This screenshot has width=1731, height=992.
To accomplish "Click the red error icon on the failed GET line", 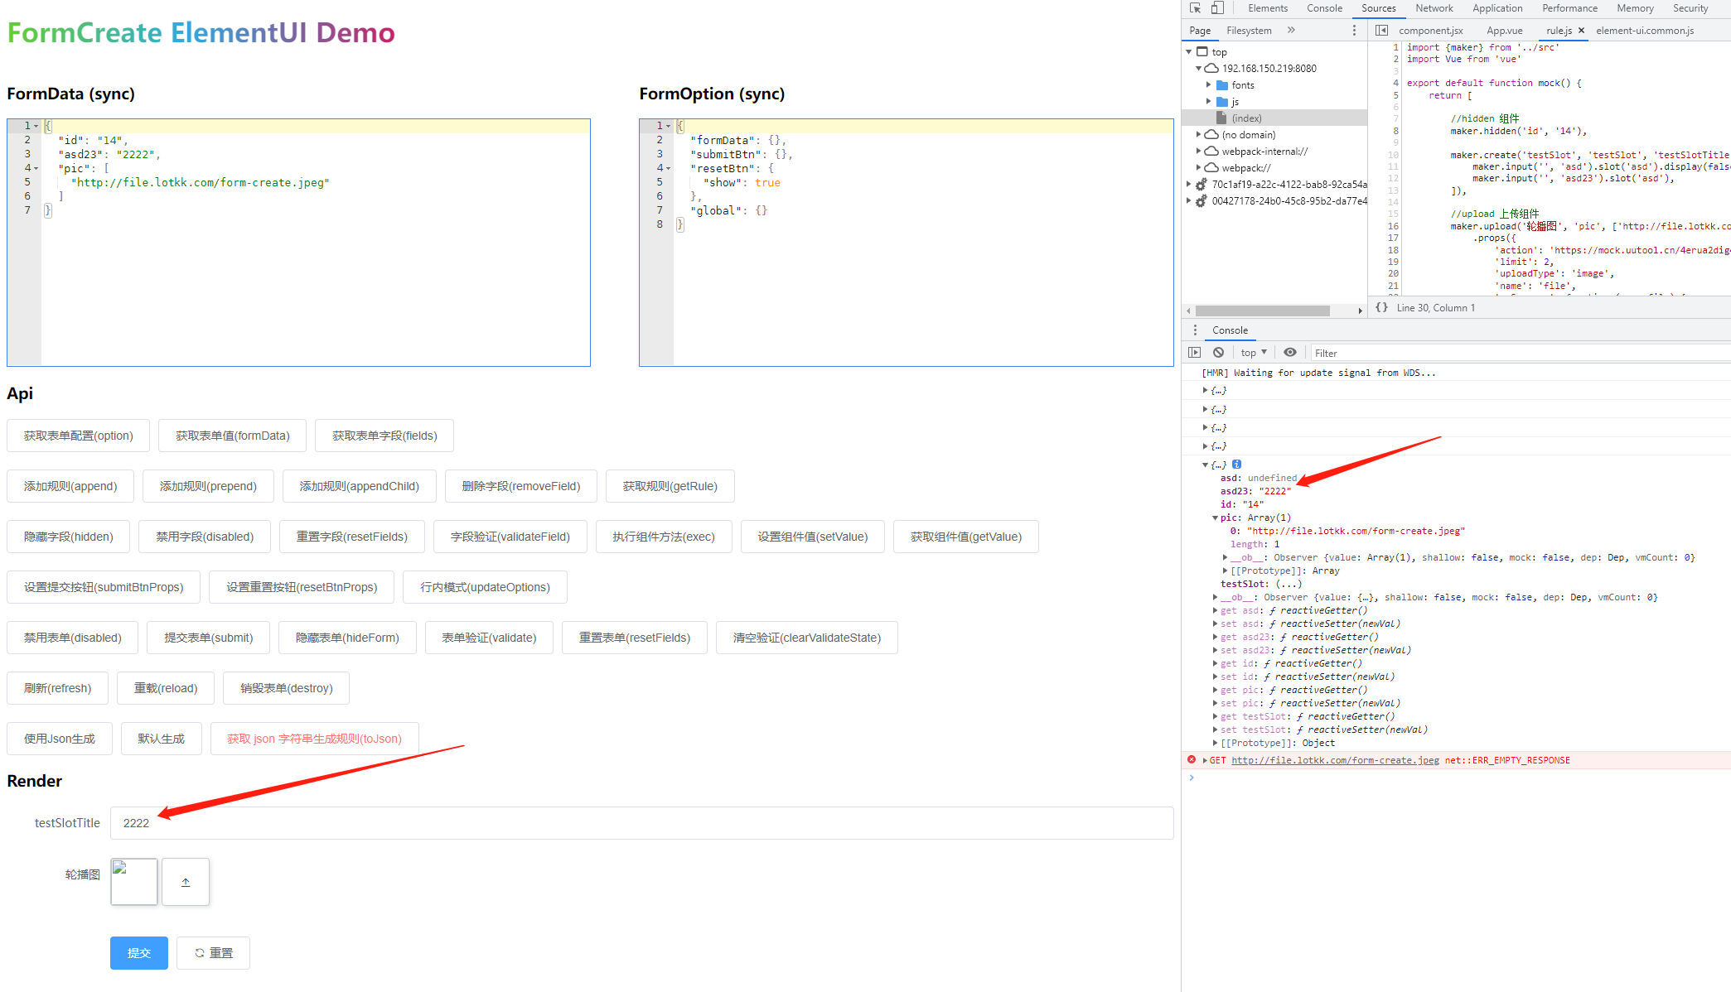I will pyautogui.click(x=1192, y=759).
